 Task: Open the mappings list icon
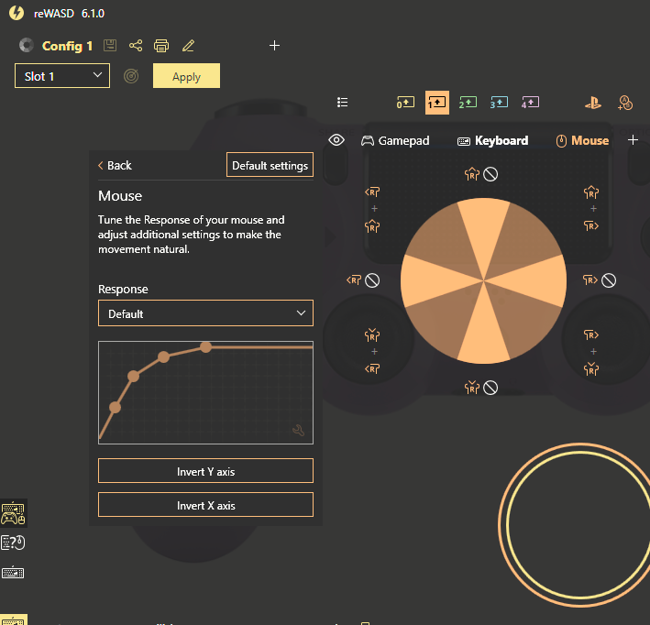pos(343,103)
